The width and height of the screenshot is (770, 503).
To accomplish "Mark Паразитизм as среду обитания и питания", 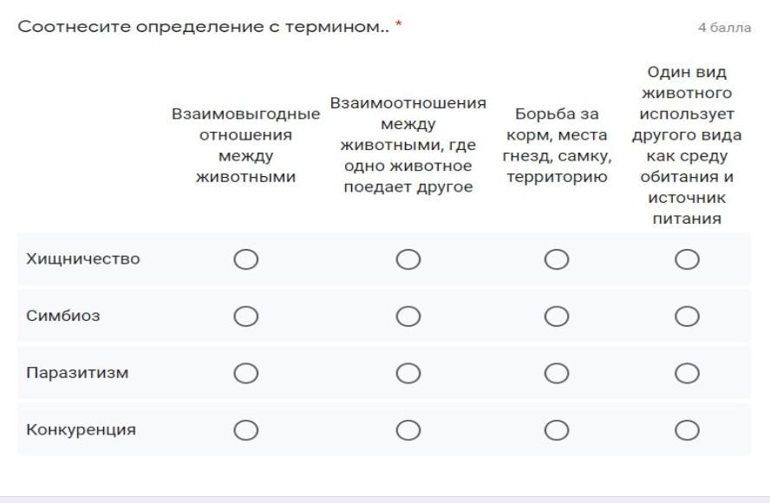I will pyautogui.click(x=687, y=374).
